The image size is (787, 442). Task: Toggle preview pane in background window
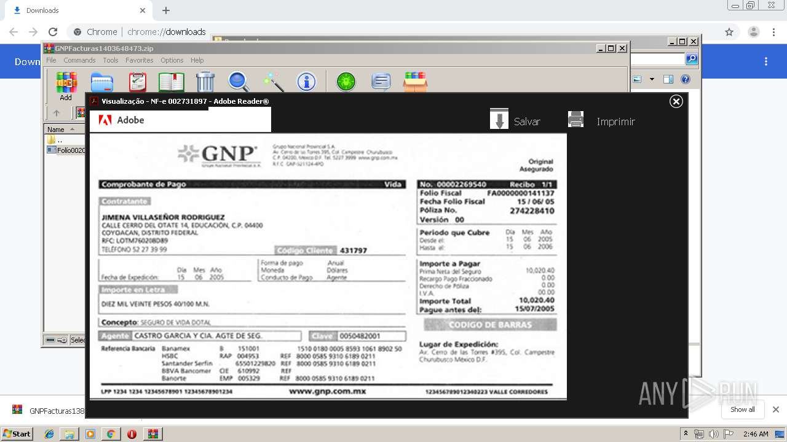(668, 79)
